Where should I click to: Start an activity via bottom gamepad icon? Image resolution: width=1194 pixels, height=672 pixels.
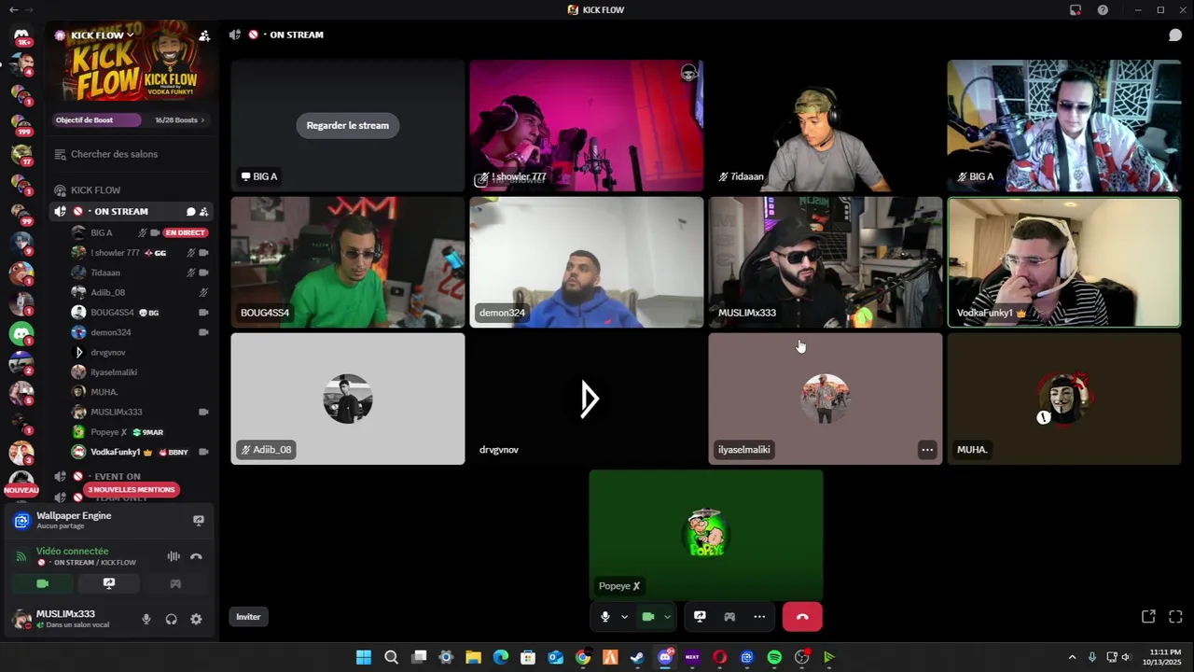pos(729,617)
